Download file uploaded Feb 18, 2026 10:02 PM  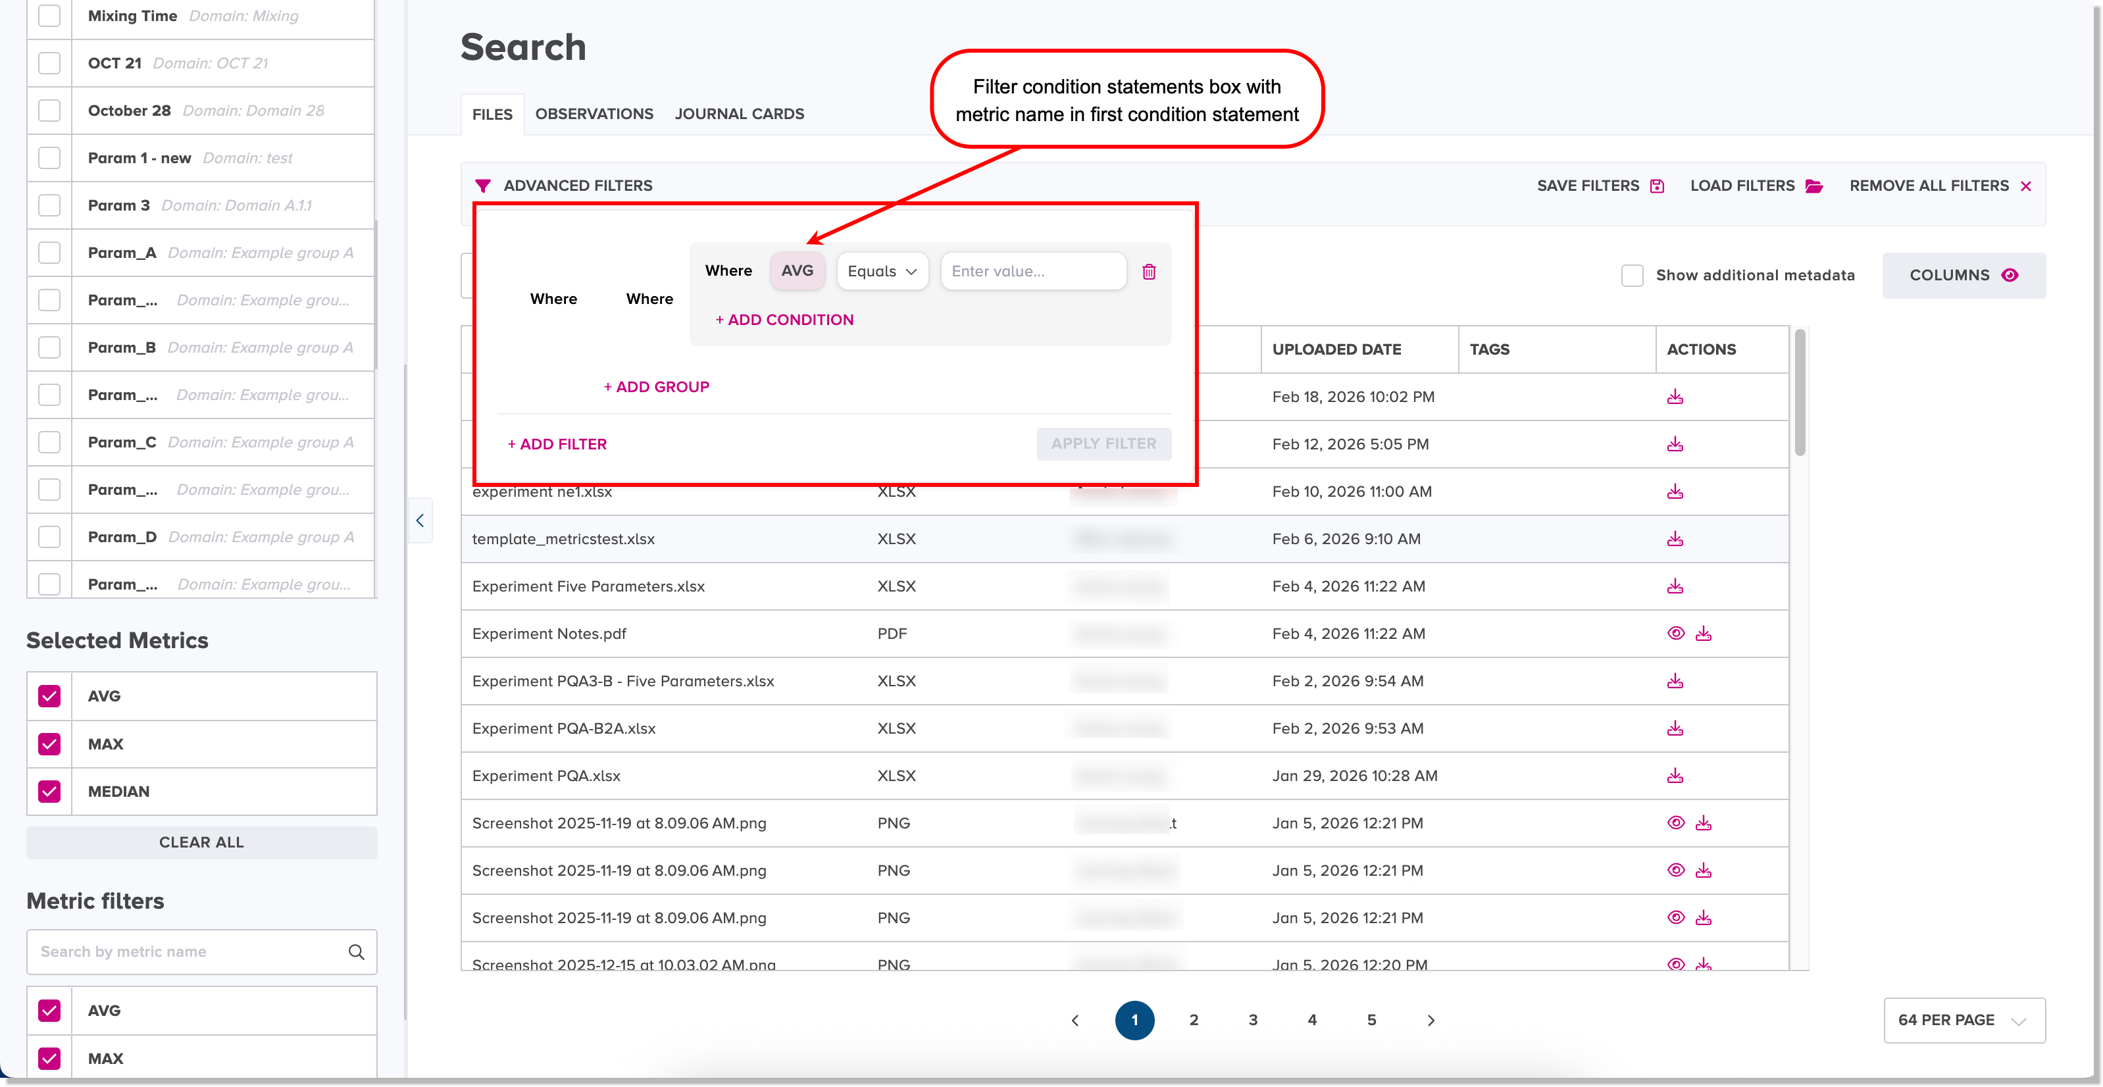tap(1675, 397)
